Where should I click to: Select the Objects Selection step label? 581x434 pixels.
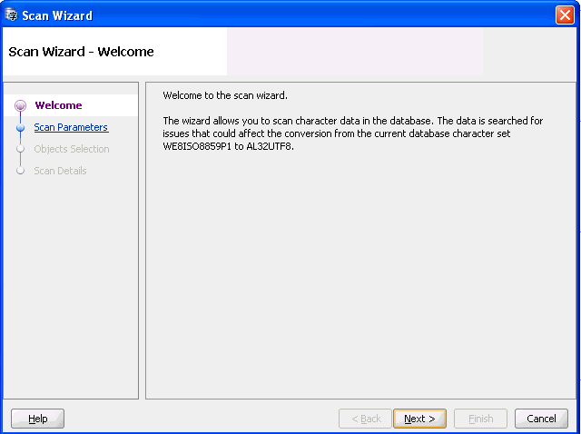coord(72,150)
